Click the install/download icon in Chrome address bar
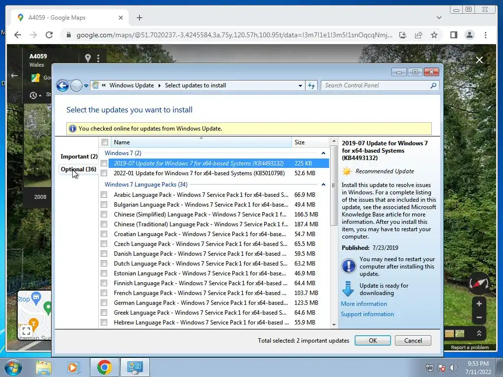 pos(403,35)
